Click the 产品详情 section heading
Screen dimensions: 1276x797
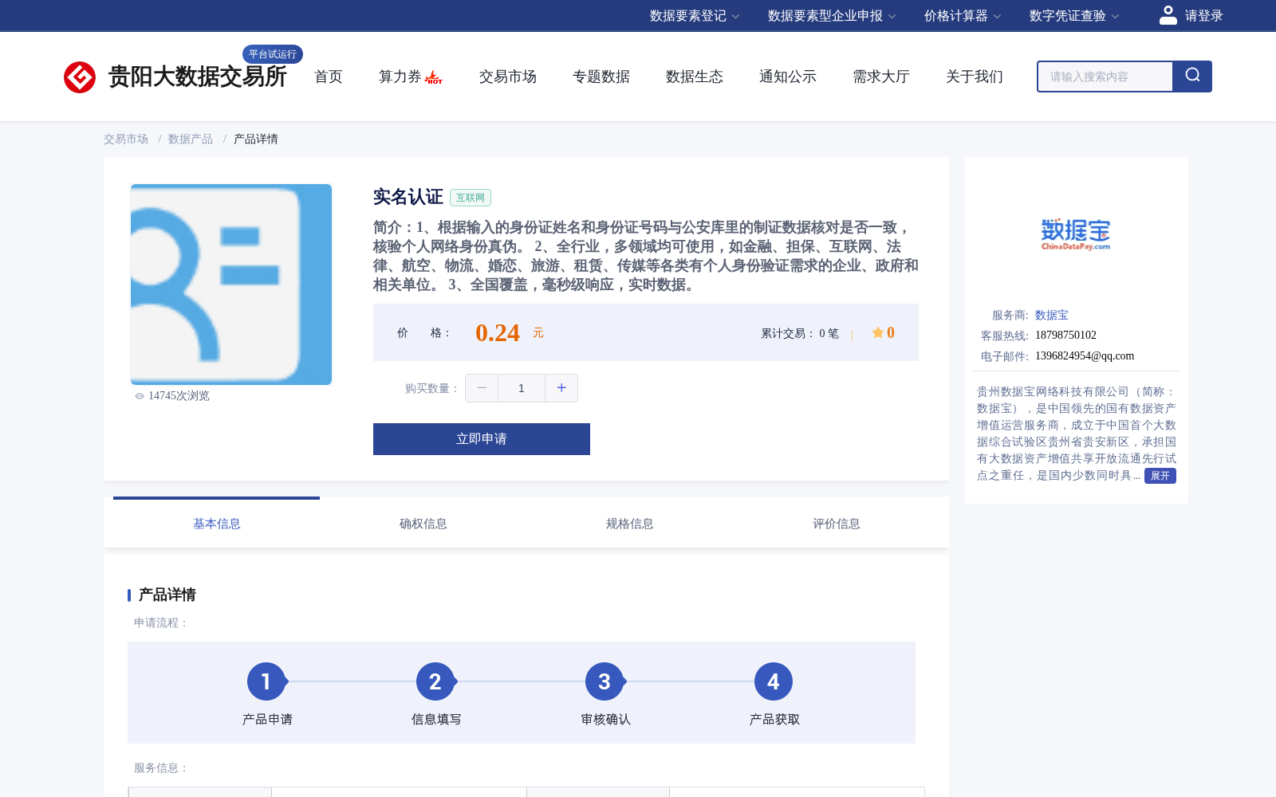tap(167, 595)
